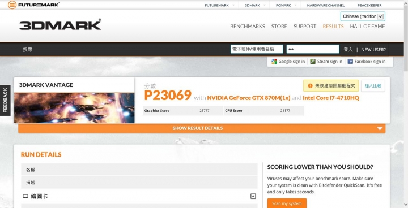
Task: Click the Scan my system button
Action: [x=287, y=203]
